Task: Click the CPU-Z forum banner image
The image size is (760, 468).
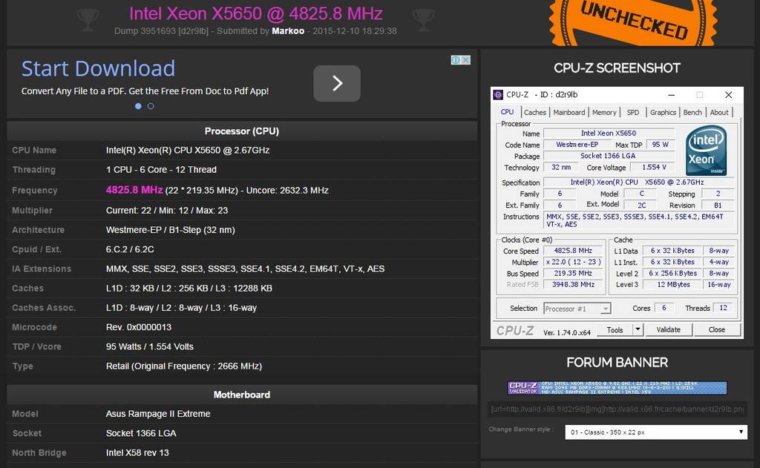Action: click(617, 388)
